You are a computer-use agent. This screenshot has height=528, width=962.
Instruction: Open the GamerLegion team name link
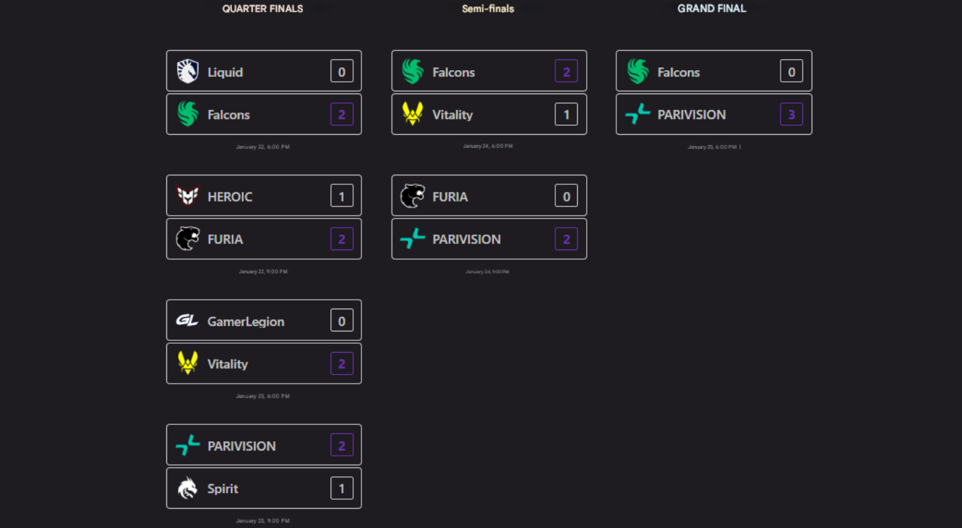pos(246,321)
